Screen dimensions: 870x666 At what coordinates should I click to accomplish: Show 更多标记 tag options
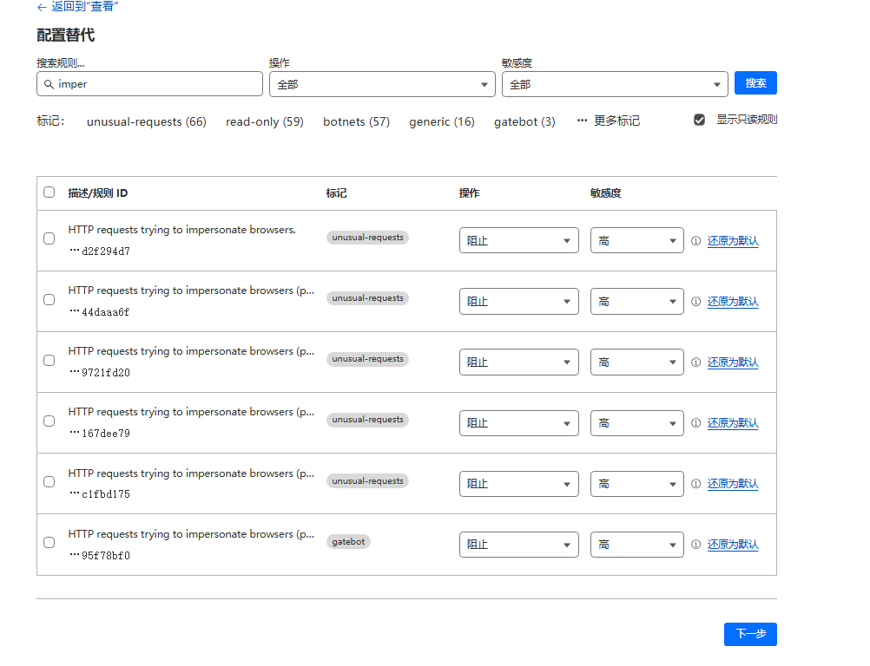pos(609,121)
